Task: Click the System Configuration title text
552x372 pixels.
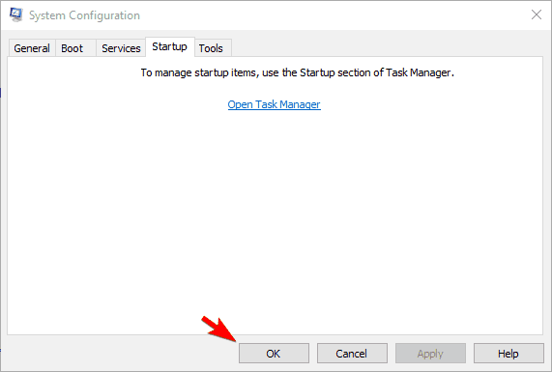Action: [84, 15]
